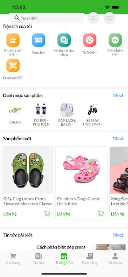Screen dimensions: 128x277
Task: Tap the delivery truck icon
Action: point(109,18)
